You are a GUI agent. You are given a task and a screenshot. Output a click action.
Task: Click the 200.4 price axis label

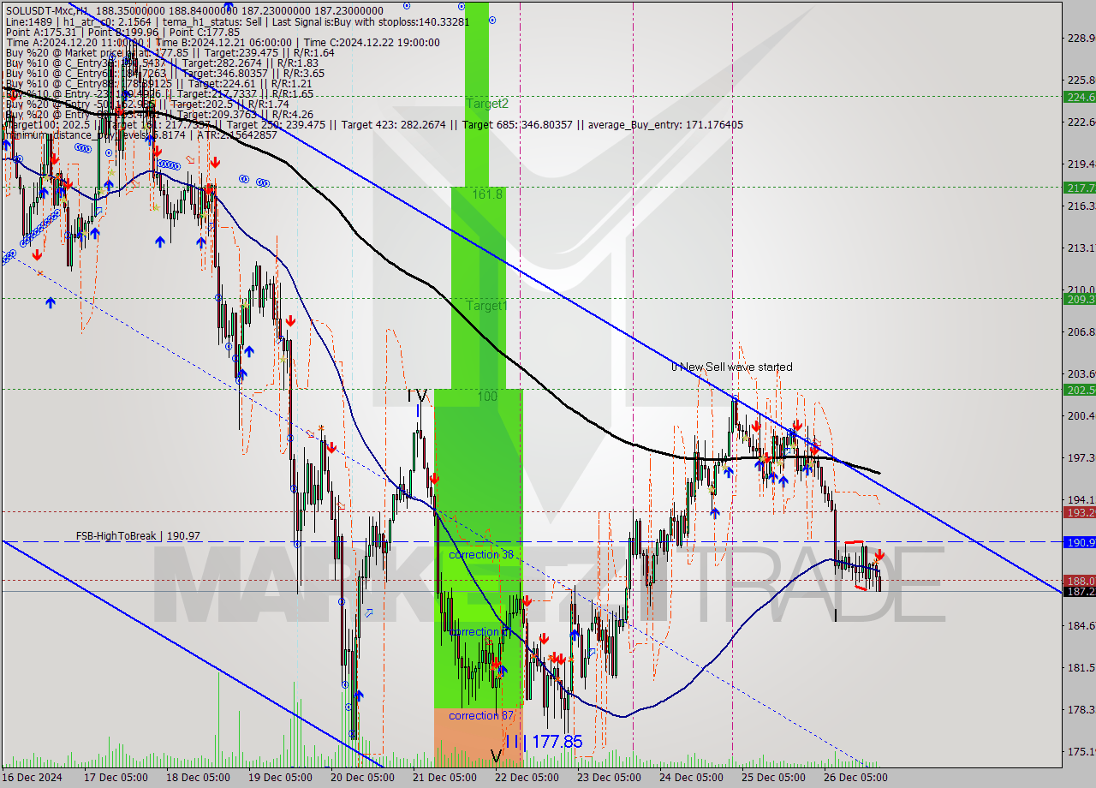click(x=1081, y=415)
